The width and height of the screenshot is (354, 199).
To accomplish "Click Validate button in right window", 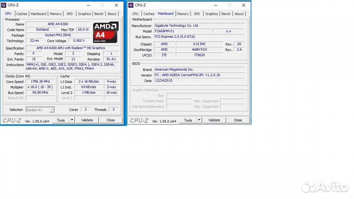I will coord(214,120).
